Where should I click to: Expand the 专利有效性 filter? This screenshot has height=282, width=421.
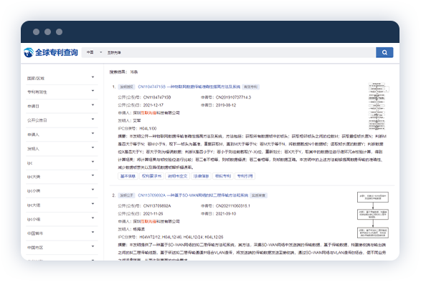point(62,92)
